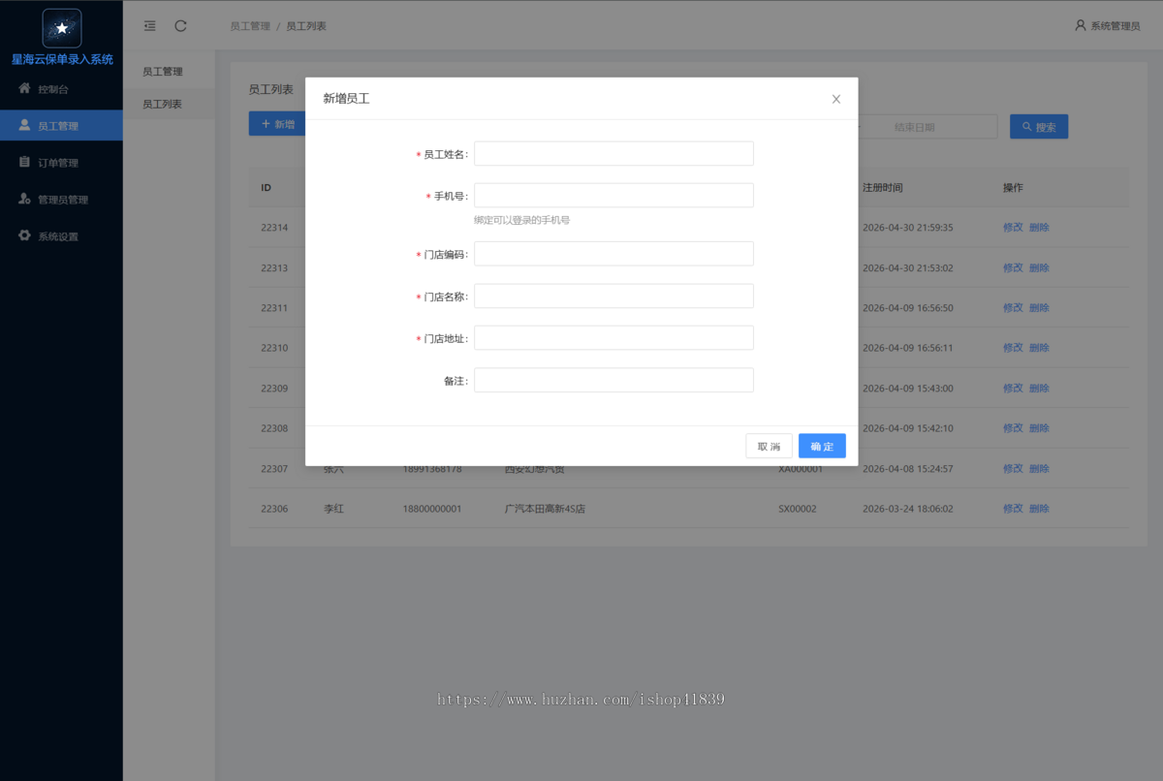Close the 新增员工 dialog with X
1163x781 pixels.
pyautogui.click(x=836, y=99)
